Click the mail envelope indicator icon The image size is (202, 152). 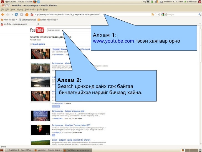[x=161, y=2]
